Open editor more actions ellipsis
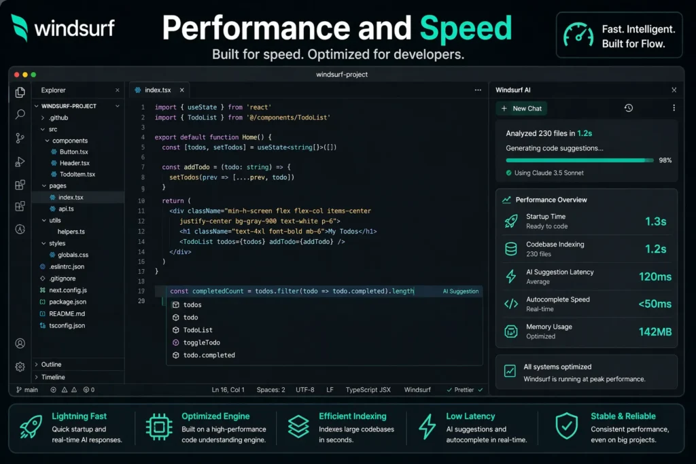This screenshot has height=464, width=696. tap(478, 90)
